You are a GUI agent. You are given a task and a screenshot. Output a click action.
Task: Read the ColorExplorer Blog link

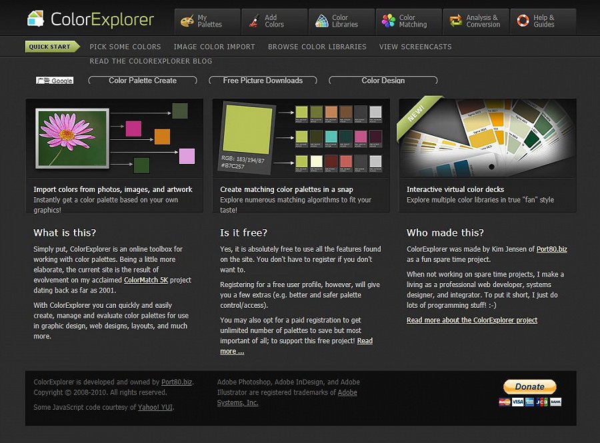(x=151, y=61)
